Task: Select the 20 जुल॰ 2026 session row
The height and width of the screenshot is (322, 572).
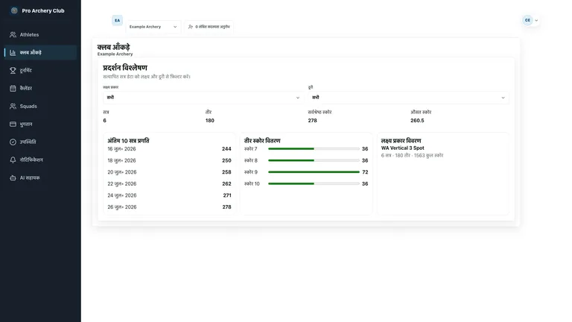Action: coord(169,172)
